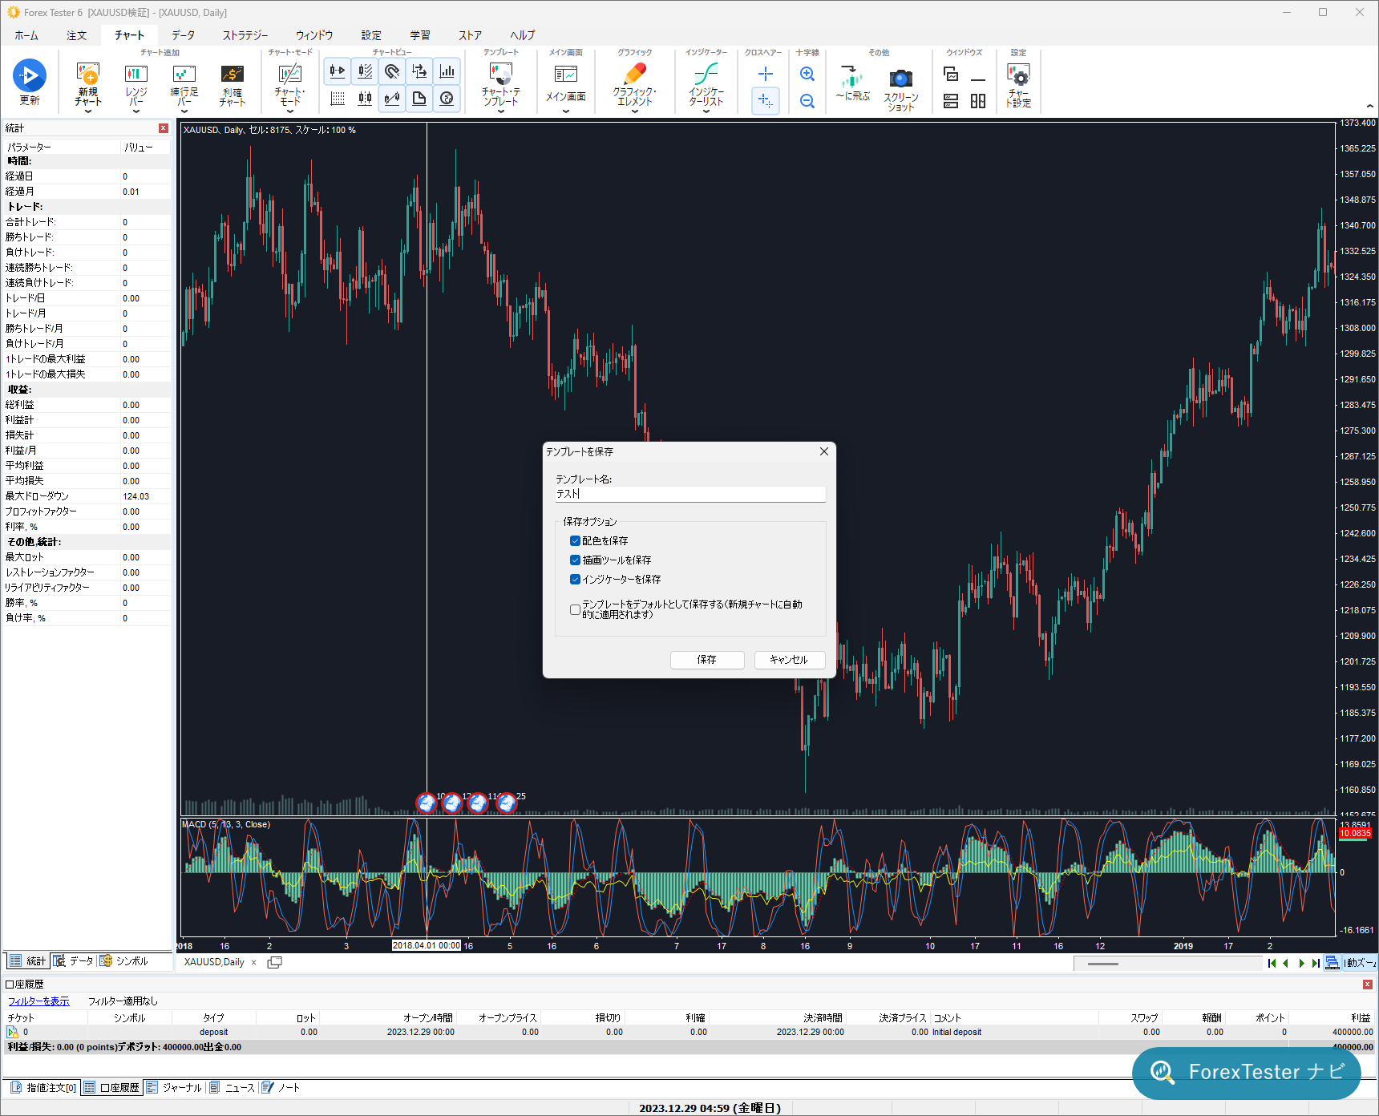Open the ホーム ribbon tab
Screen dimensions: 1379x1116
[26, 35]
